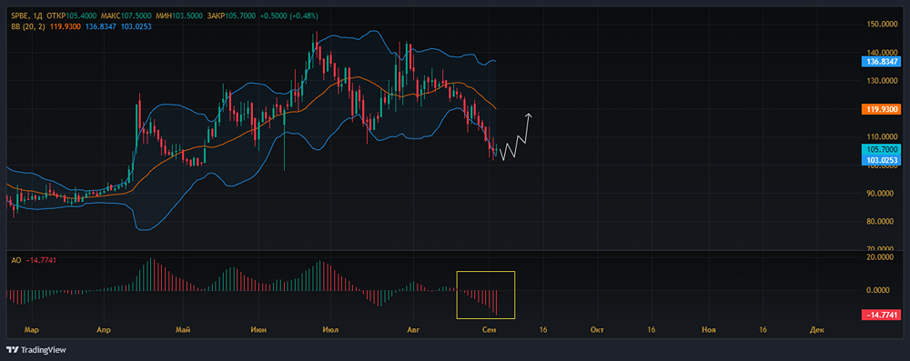Image resolution: width=910 pixels, height=361 pixels.
Task: Click the cyan 105.7000 last price tag
Action: tap(882, 149)
